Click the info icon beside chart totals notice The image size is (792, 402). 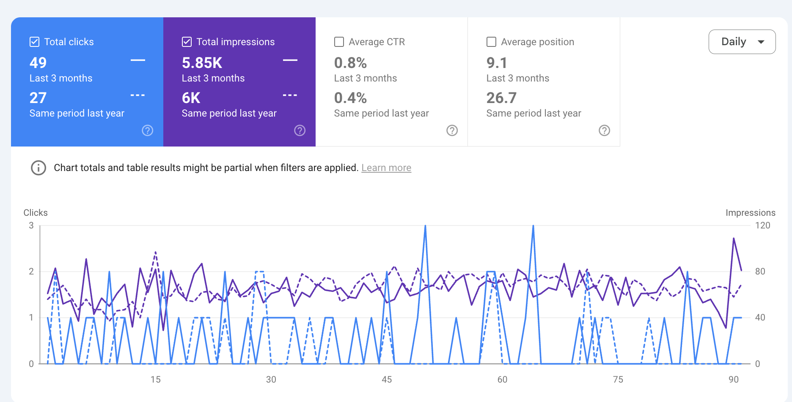[38, 168]
